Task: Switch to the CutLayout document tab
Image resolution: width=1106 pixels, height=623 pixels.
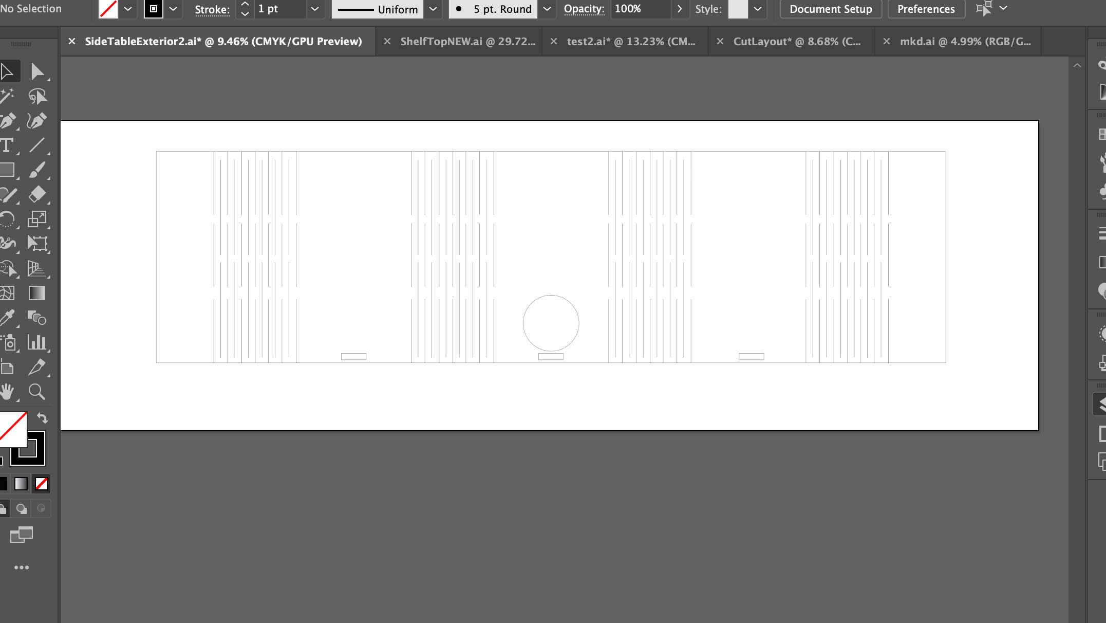Action: click(796, 42)
